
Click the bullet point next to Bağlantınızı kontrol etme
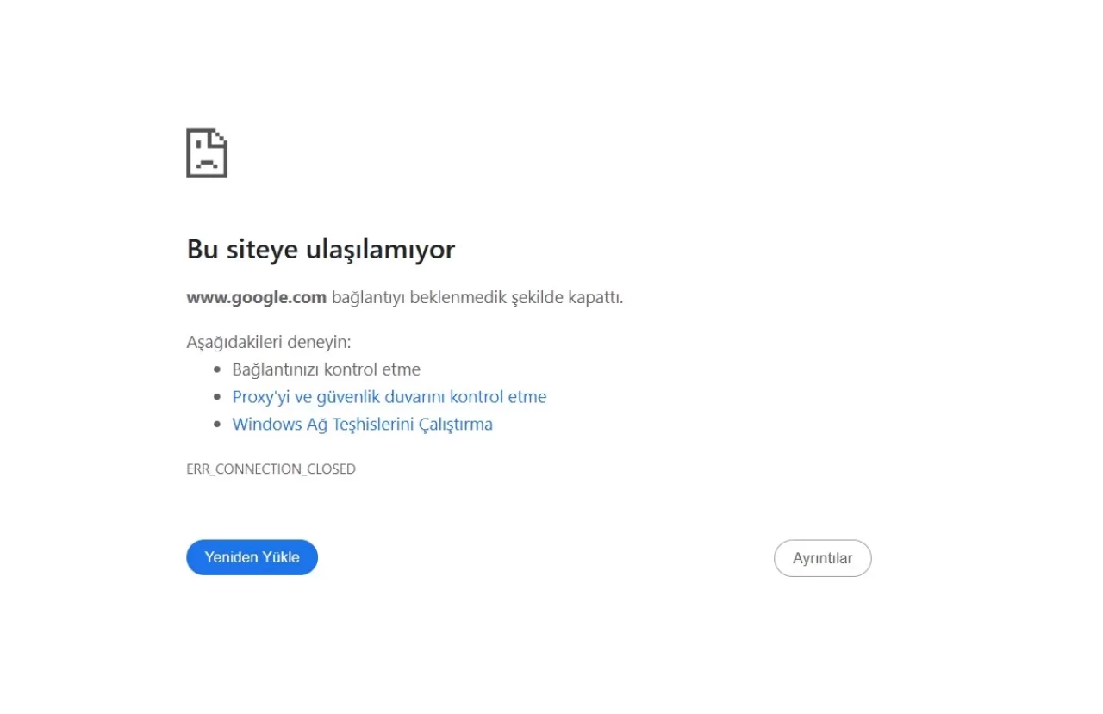217,369
